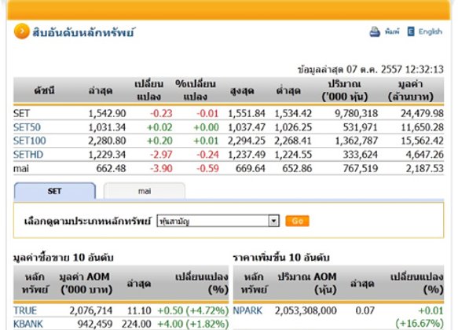Click the print text link

392,31
